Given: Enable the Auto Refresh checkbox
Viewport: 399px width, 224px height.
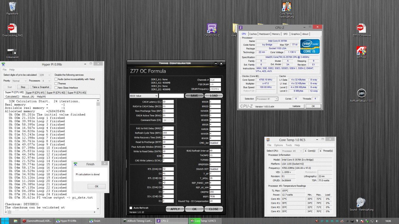Looking at the screenshot, I should (131, 208).
